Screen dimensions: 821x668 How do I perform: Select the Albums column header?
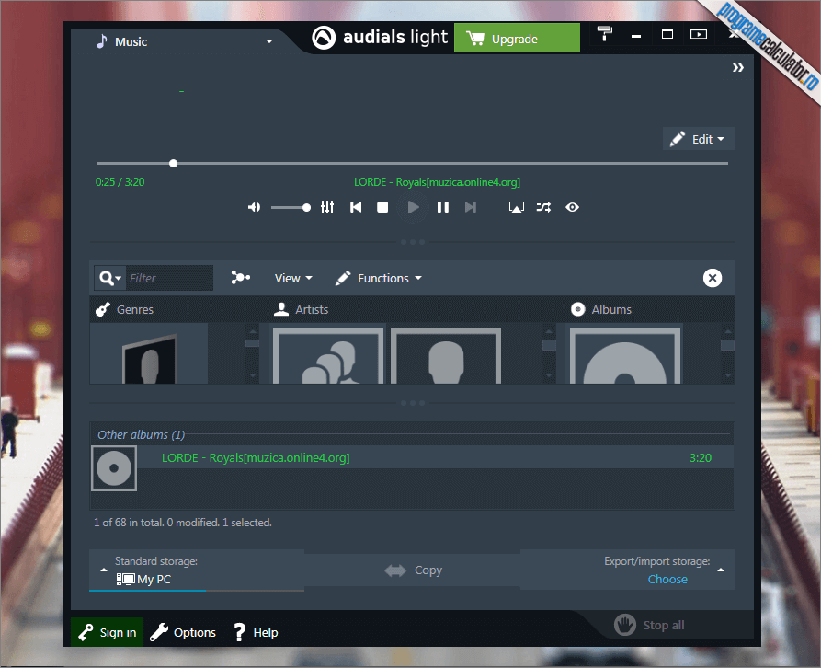click(601, 309)
